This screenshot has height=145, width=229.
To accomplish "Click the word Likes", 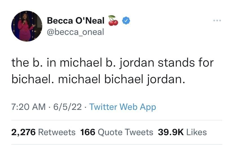I will [197, 132].
